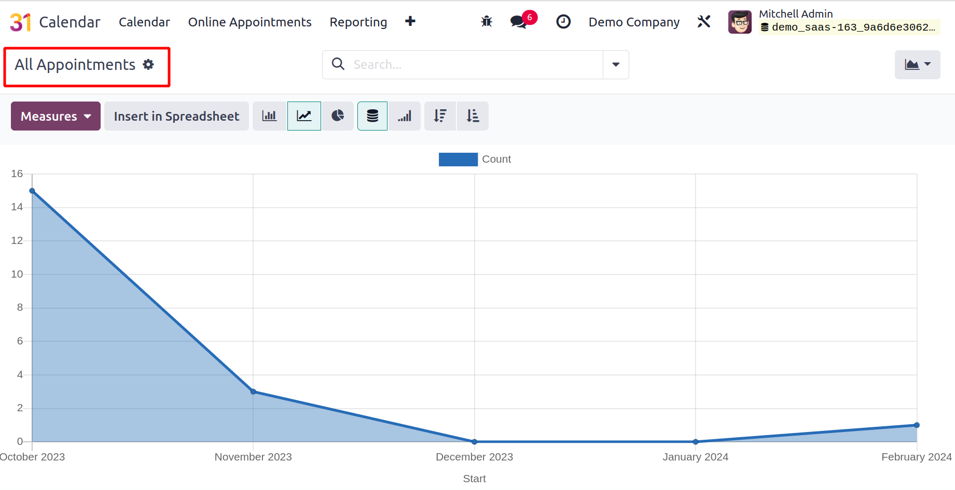Toggle the stacked chart option

pos(372,116)
